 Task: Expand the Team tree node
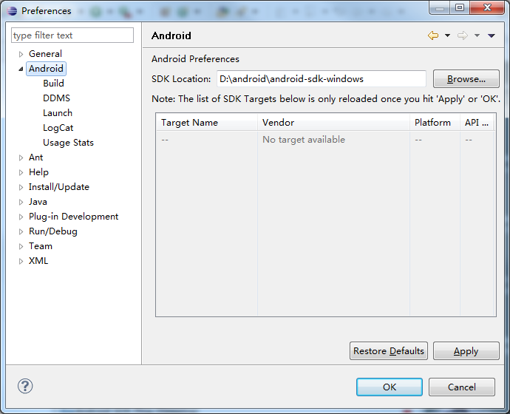[21, 246]
